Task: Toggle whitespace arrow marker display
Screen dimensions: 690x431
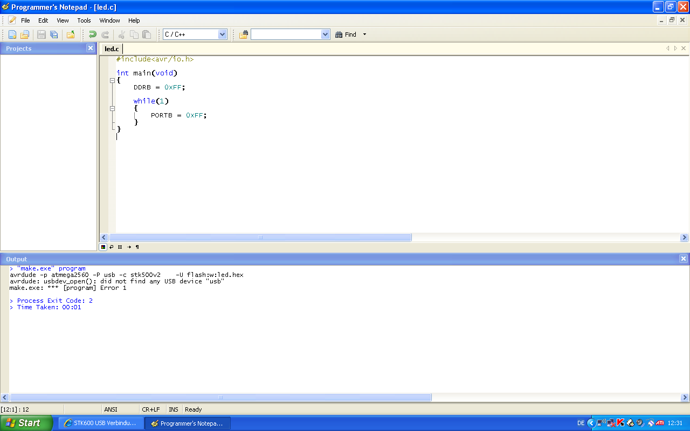Action: point(128,247)
